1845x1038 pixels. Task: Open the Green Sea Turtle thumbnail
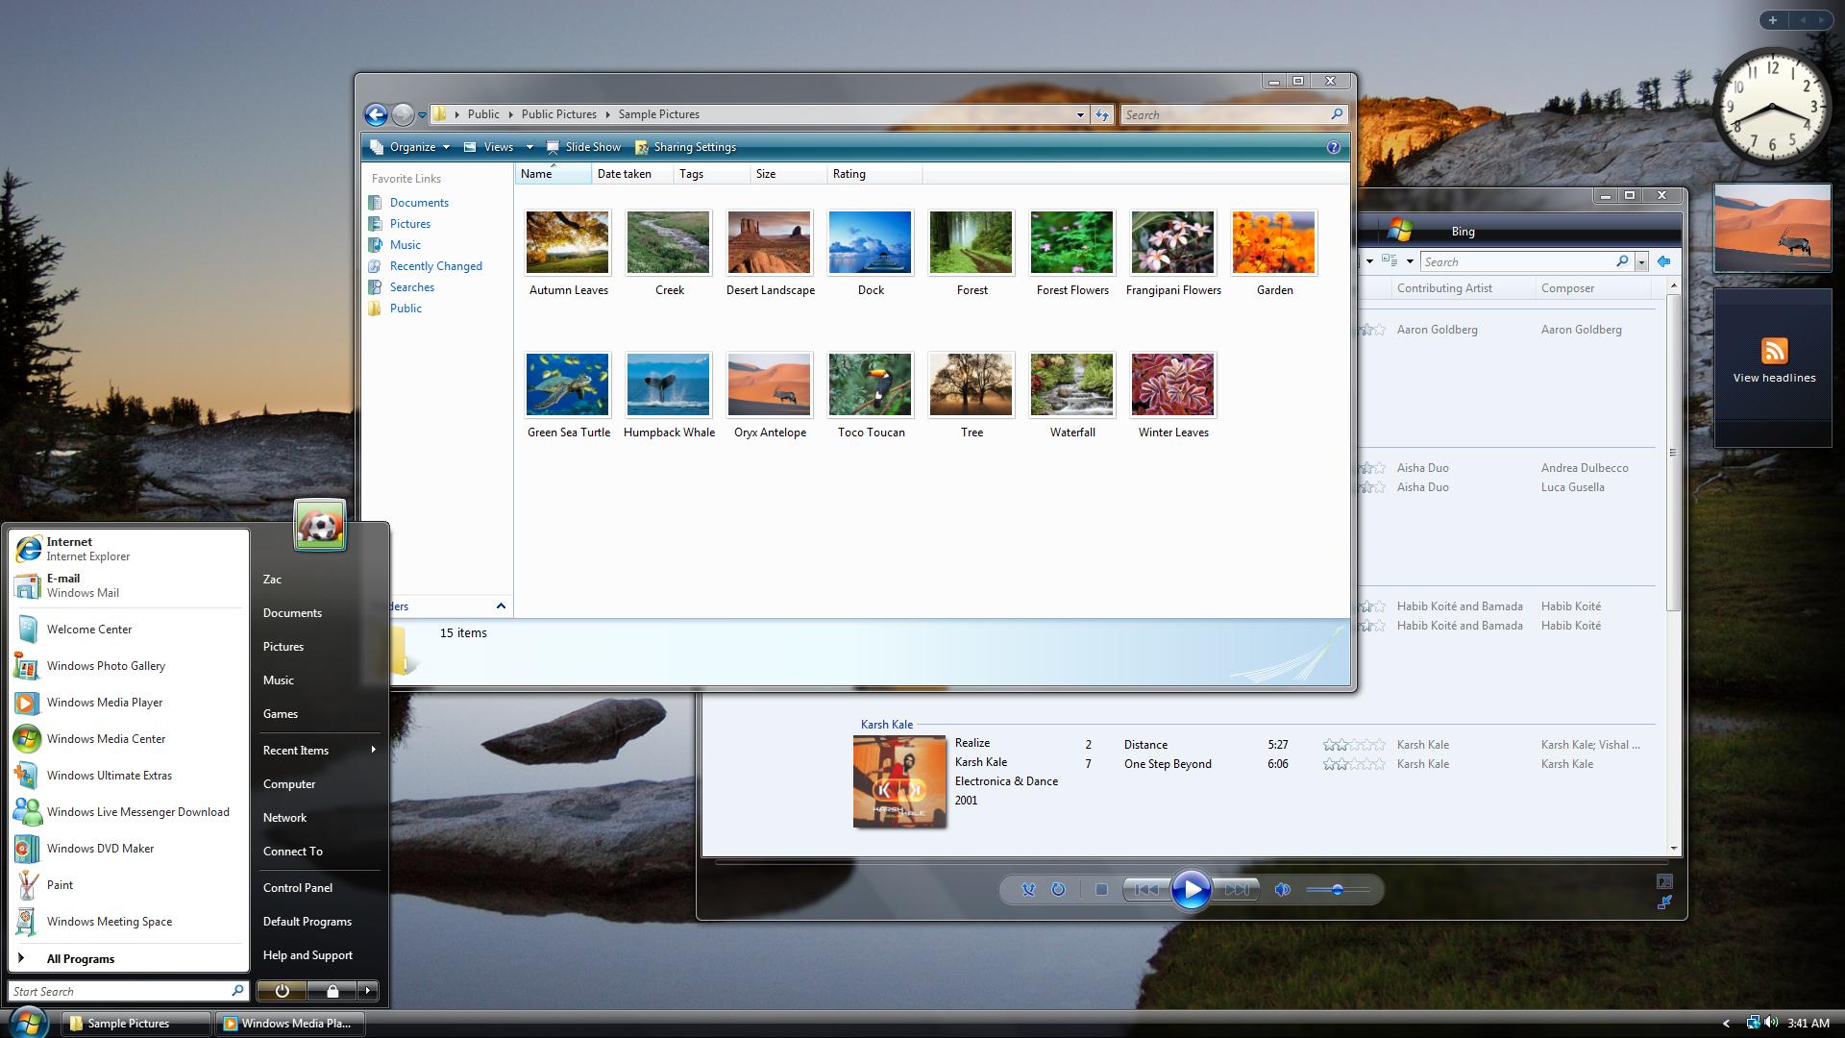tap(567, 383)
